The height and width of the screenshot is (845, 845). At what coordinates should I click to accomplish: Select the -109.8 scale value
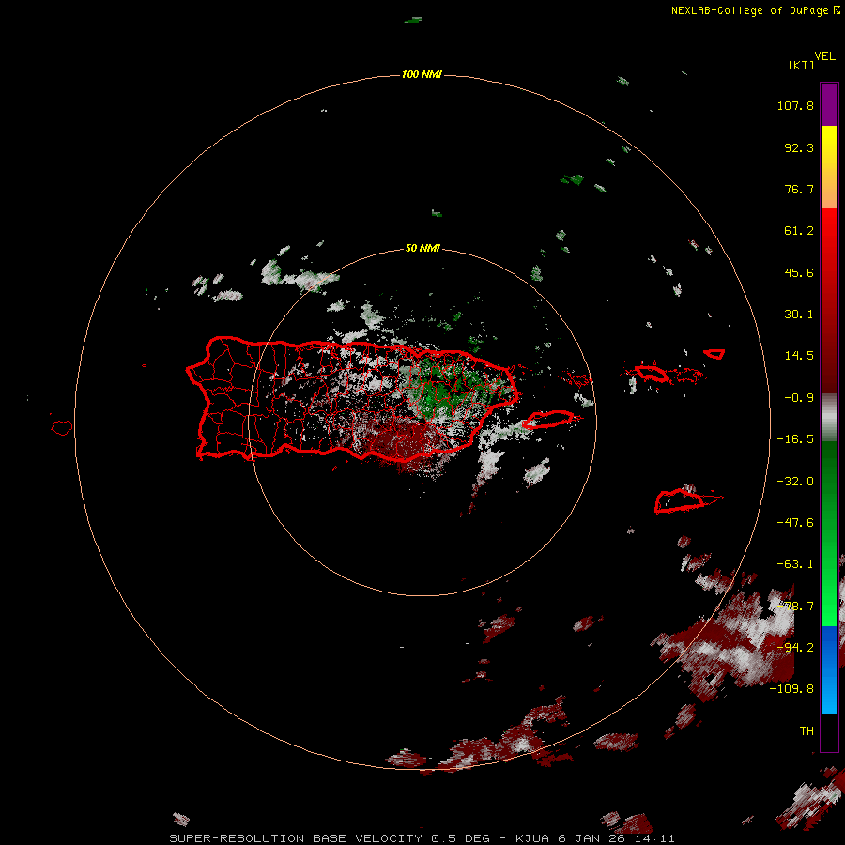point(791,689)
